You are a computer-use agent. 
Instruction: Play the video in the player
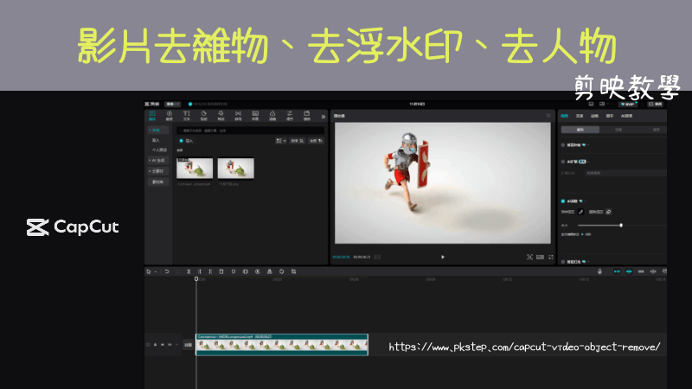(x=443, y=257)
